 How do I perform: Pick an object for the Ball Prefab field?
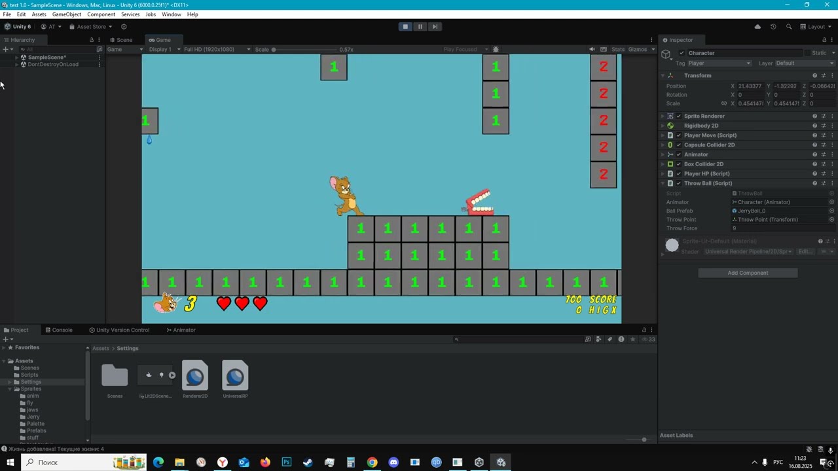tap(831, 211)
